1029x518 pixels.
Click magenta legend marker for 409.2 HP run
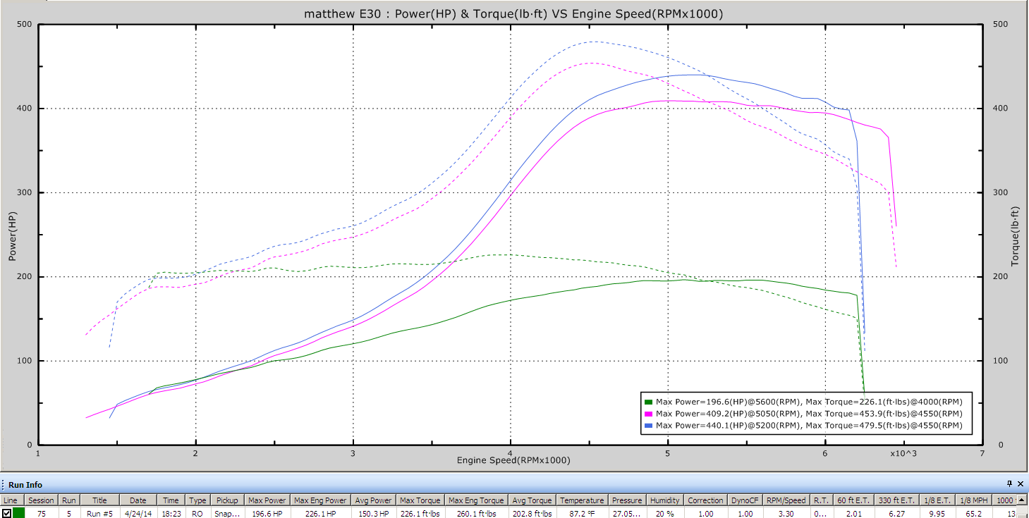(x=648, y=414)
